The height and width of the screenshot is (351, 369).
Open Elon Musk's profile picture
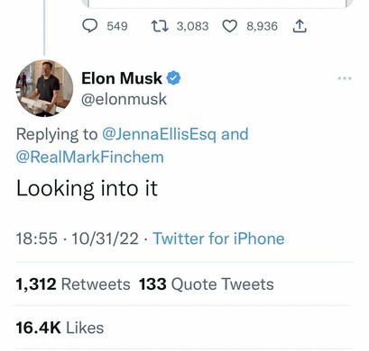(44, 88)
